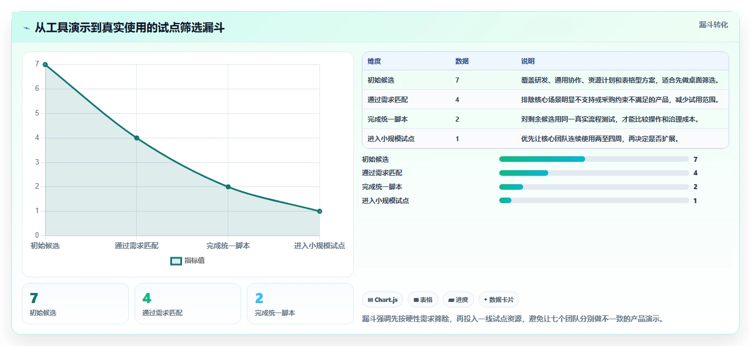Click the 说明 column header
Image resolution: width=751 pixels, height=346 pixels.
[528, 61]
